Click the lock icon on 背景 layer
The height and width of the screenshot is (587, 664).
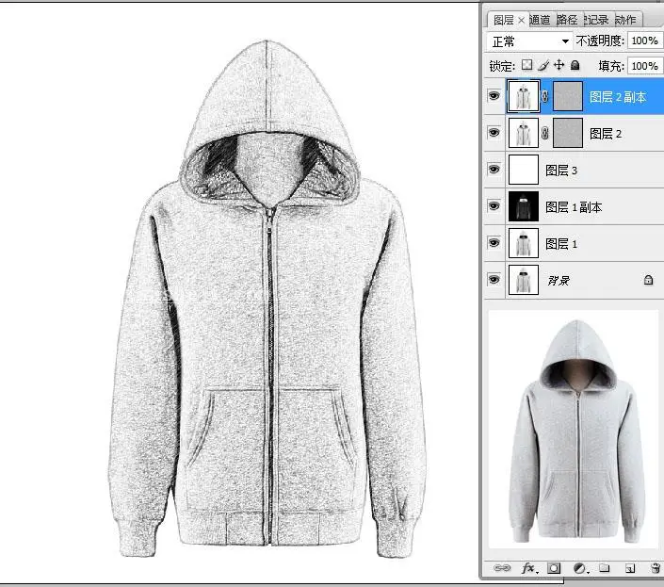[x=648, y=280]
